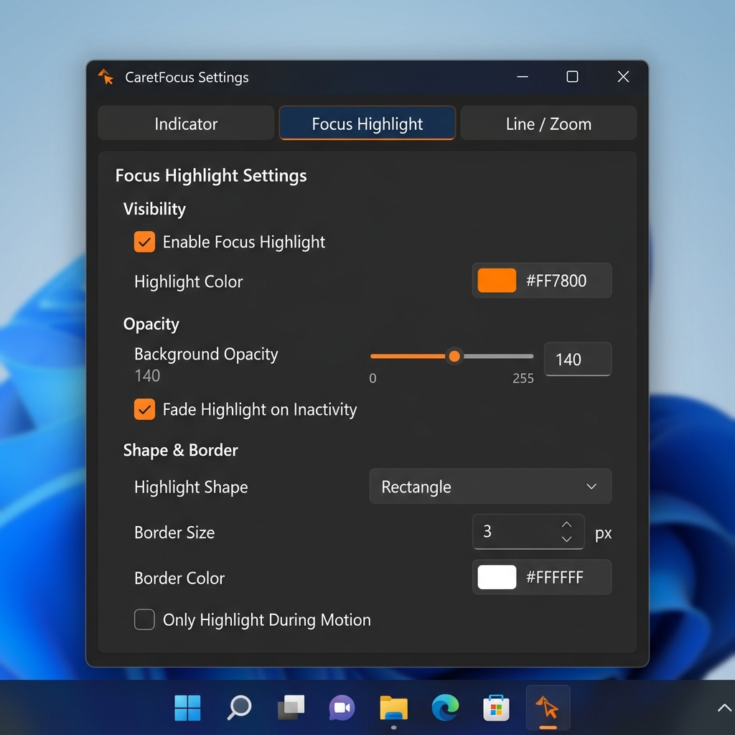Click the Border Size number field

point(528,532)
